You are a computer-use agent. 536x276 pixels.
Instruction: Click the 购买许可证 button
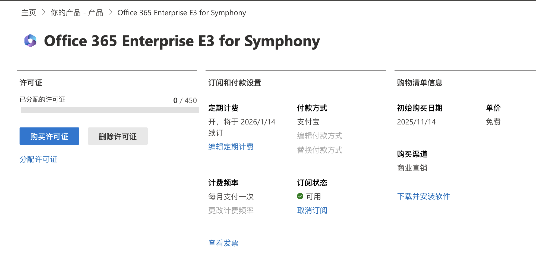[49, 136]
